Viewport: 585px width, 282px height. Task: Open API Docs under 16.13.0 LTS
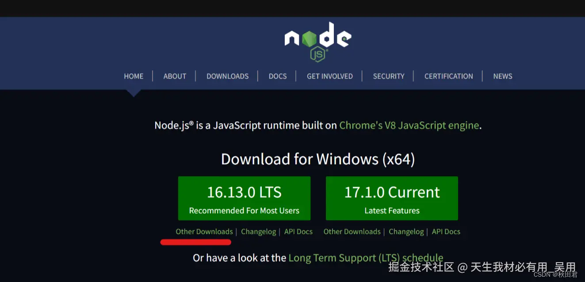pos(298,232)
